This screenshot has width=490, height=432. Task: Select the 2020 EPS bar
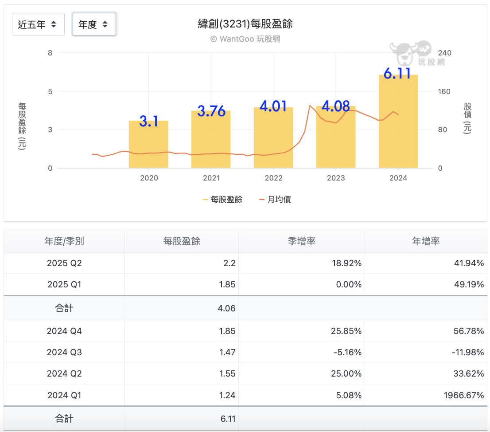click(x=148, y=144)
